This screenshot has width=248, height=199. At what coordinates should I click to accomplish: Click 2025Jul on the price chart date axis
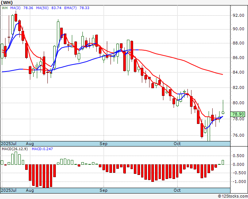9,144
